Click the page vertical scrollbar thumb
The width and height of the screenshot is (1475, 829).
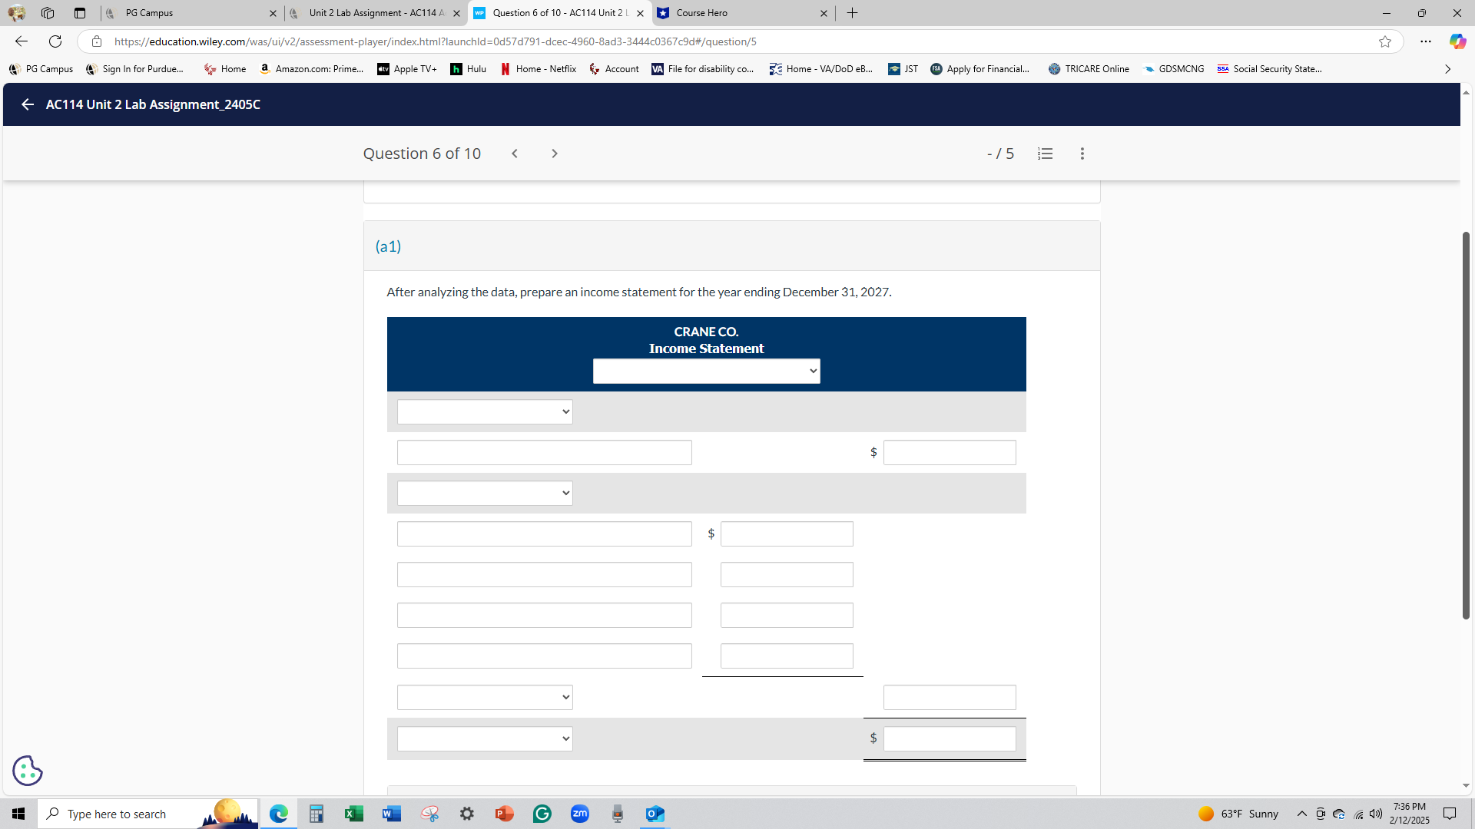1466,424
